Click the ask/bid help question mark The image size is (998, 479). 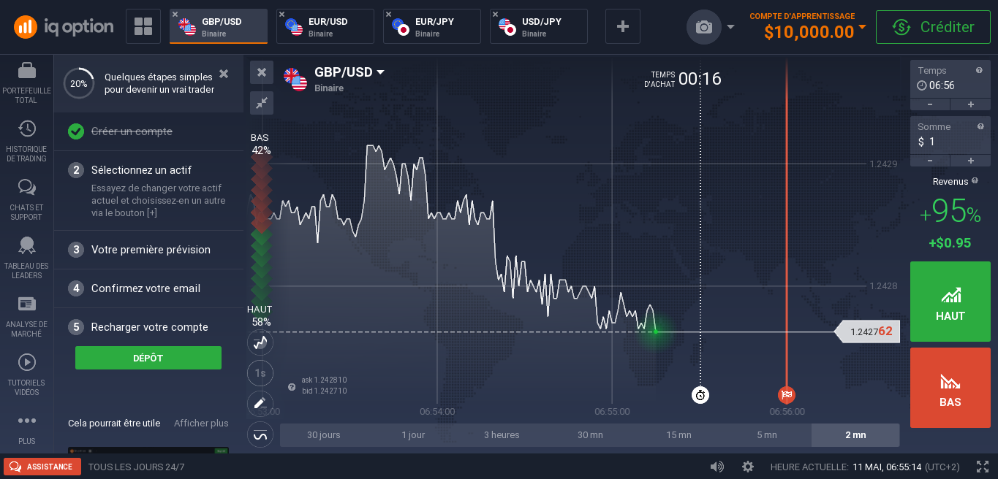pyautogui.click(x=292, y=386)
